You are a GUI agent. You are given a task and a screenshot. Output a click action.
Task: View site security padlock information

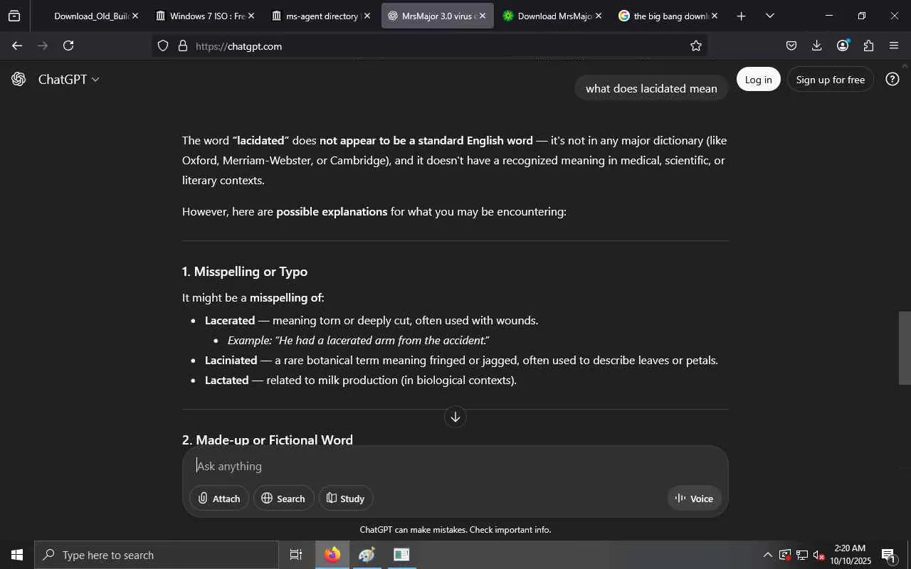pyautogui.click(x=182, y=46)
